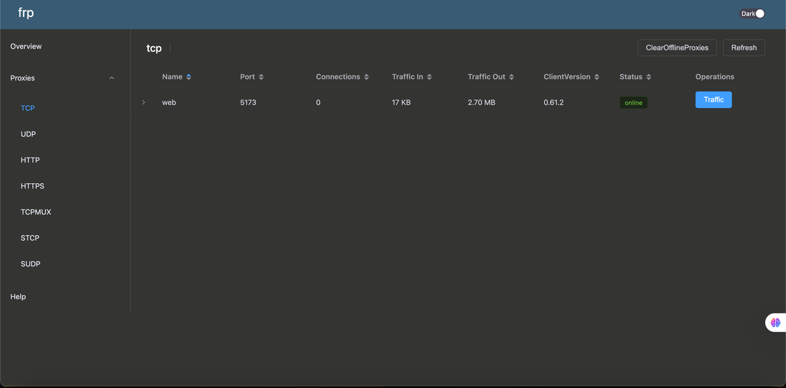Click Traffic In sort arrows

pos(429,77)
